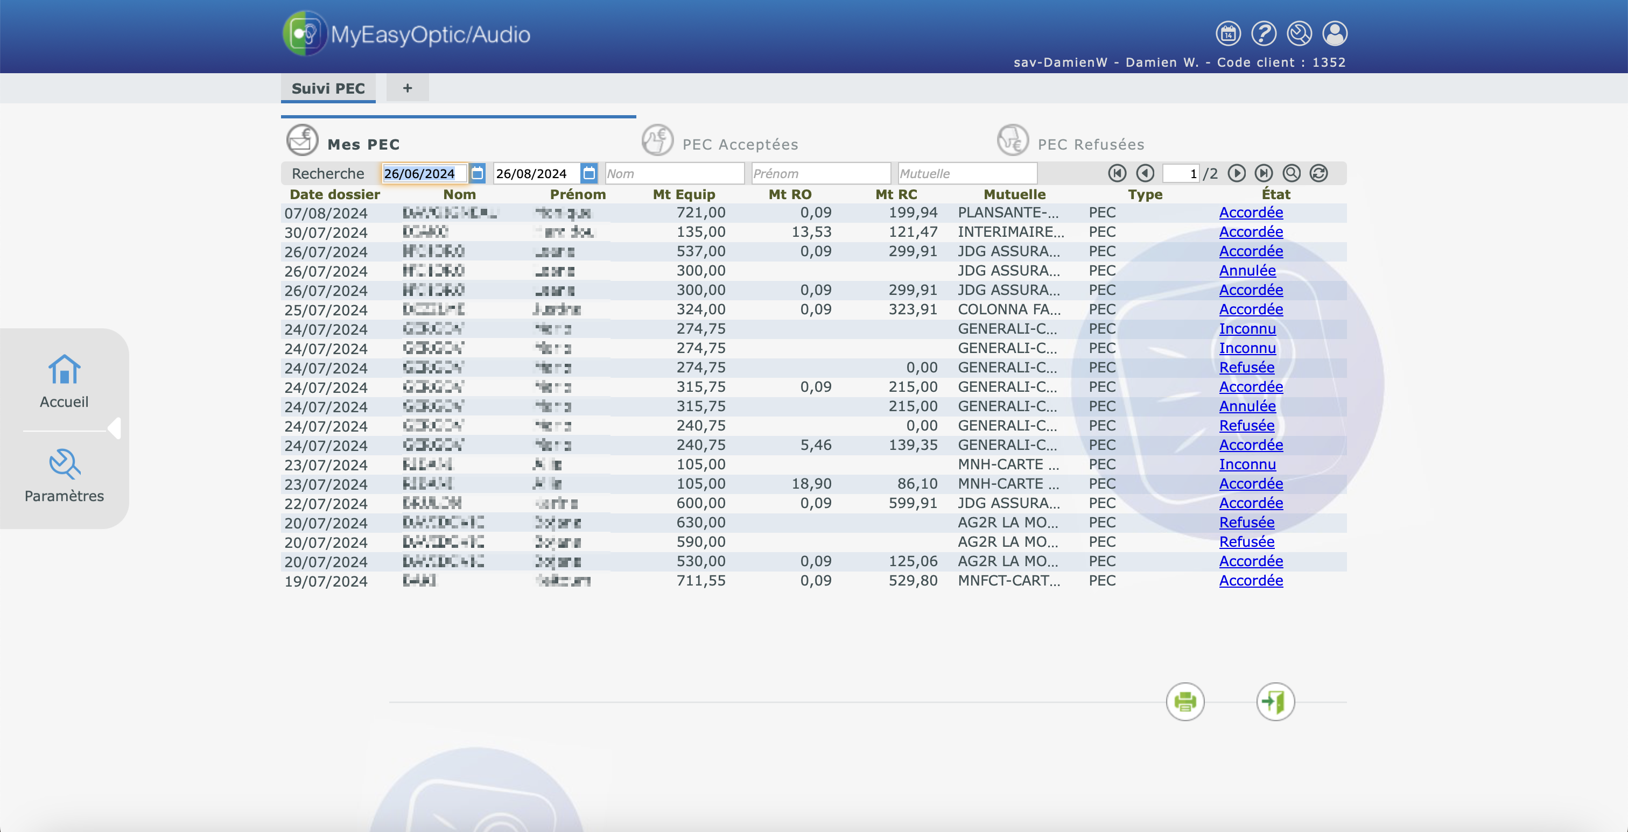Switch to the Suivi PEC tab
This screenshot has width=1628, height=832.
tap(328, 88)
